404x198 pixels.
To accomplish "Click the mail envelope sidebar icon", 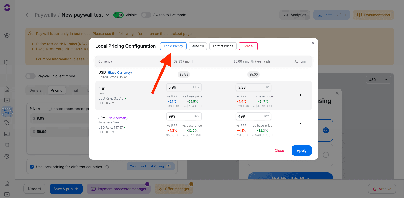I will 7,100.
